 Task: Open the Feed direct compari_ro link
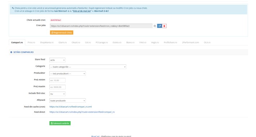(x=82, y=112)
